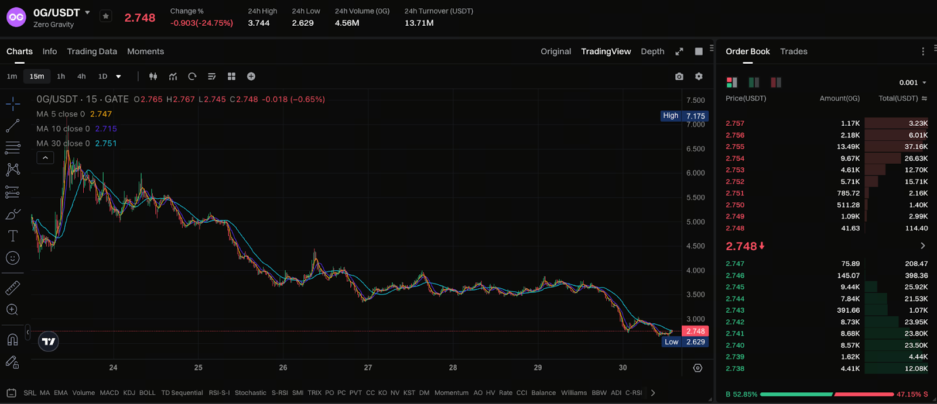Viewport: 937px width, 404px height.
Task: Open the emoji sticker tool
Action: pos(13,258)
